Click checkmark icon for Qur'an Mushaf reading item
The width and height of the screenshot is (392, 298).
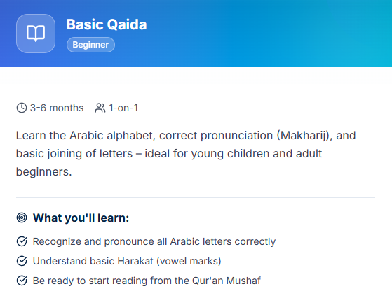(x=22, y=281)
